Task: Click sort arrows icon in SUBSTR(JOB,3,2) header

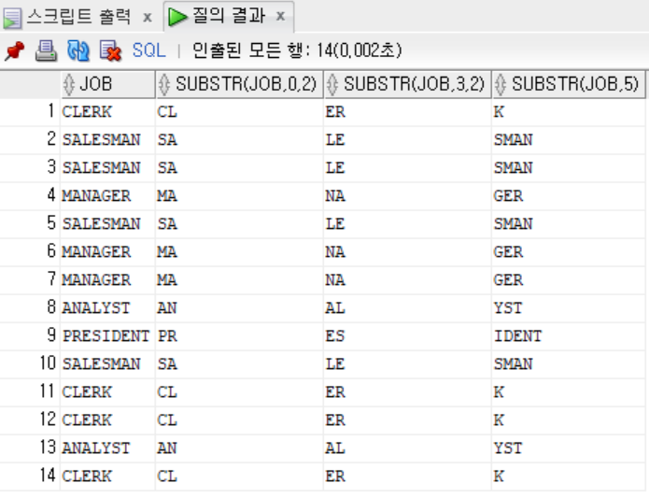Action: tap(332, 84)
